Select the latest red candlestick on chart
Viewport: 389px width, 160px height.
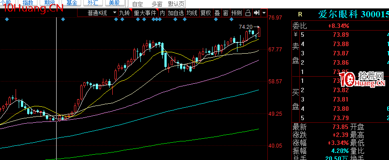[x=259, y=32]
